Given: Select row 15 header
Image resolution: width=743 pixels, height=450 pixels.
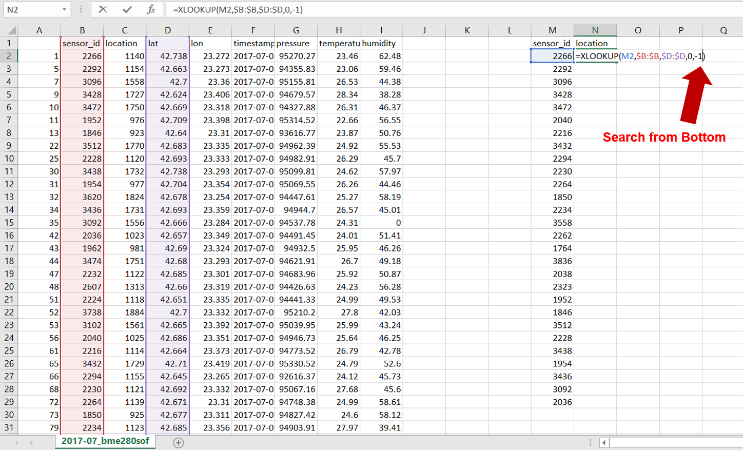Looking at the screenshot, I should pyautogui.click(x=9, y=223).
